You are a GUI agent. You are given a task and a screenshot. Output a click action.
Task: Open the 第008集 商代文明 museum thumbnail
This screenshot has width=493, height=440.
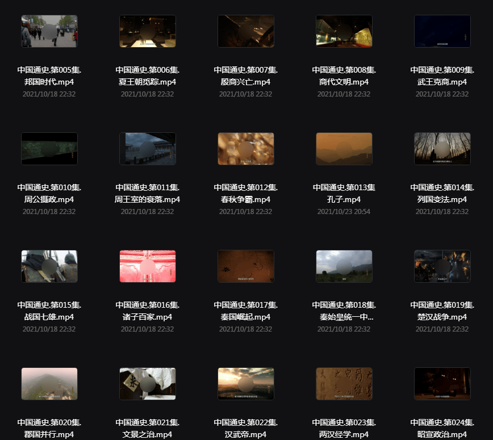coord(344,31)
